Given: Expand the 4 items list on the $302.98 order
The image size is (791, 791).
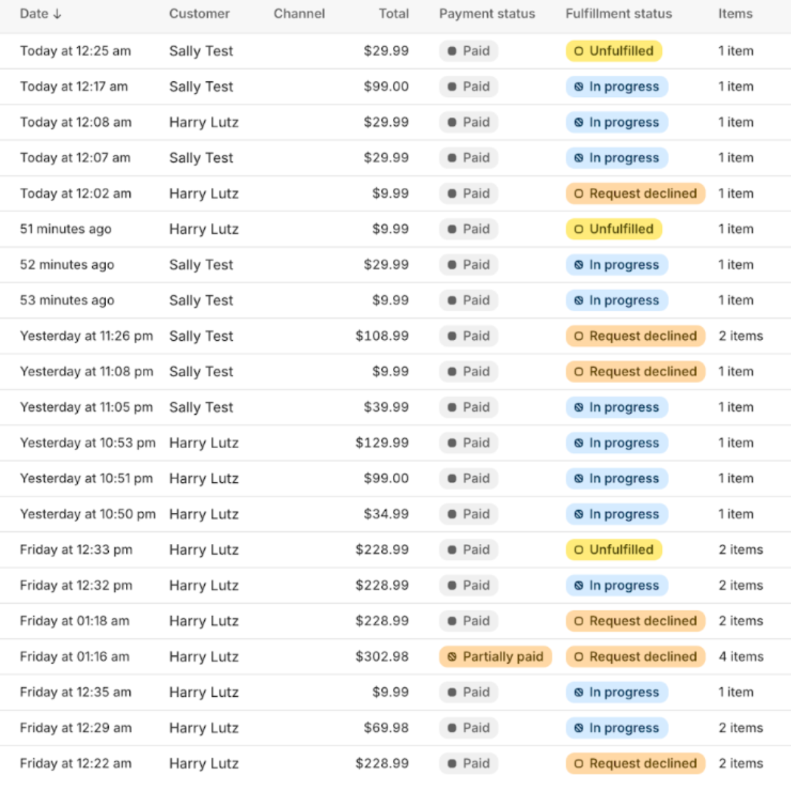Looking at the screenshot, I should coord(741,657).
